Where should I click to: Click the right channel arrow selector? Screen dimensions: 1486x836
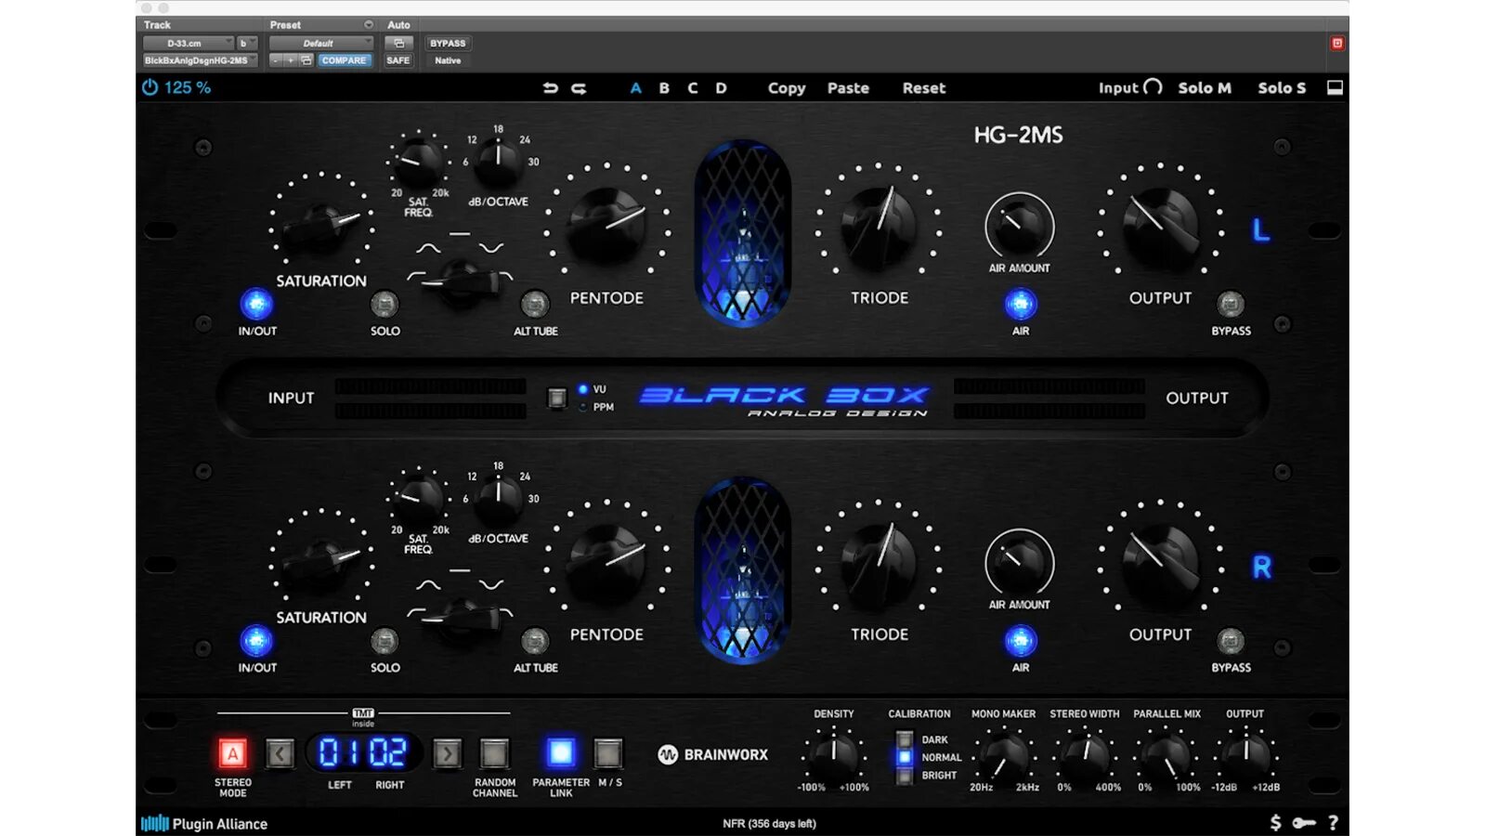pos(447,753)
